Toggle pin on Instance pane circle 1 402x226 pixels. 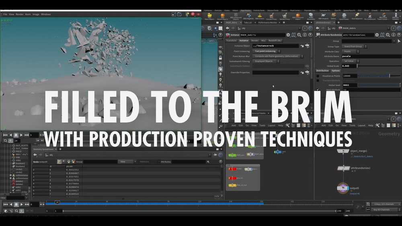(305, 28)
